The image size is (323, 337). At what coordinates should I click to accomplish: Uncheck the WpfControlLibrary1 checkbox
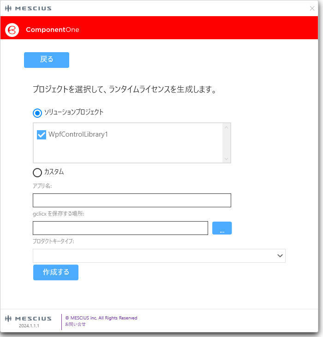(42, 135)
